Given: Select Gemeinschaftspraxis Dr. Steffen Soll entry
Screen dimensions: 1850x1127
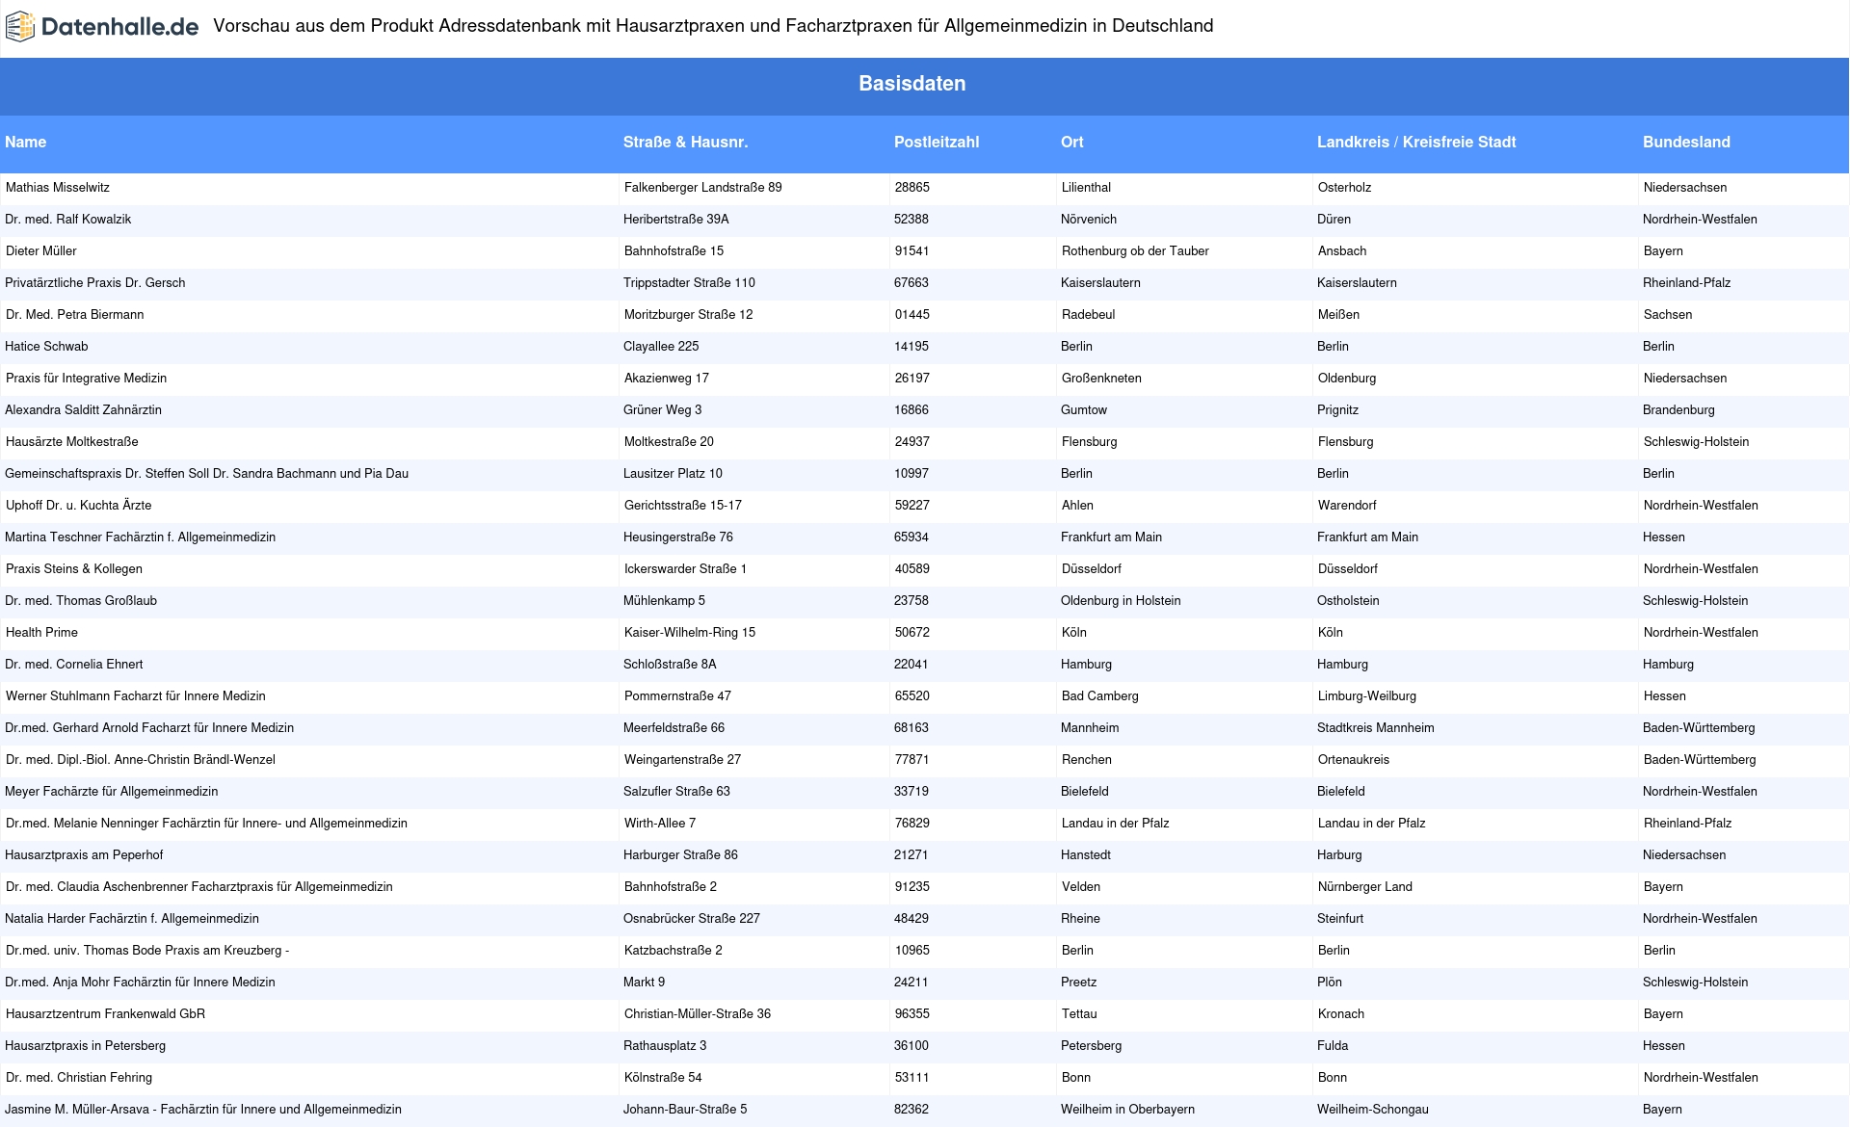Looking at the screenshot, I should point(206,473).
